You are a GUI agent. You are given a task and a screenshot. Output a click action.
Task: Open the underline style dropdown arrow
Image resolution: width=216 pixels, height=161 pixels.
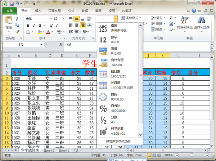(x=44, y=26)
